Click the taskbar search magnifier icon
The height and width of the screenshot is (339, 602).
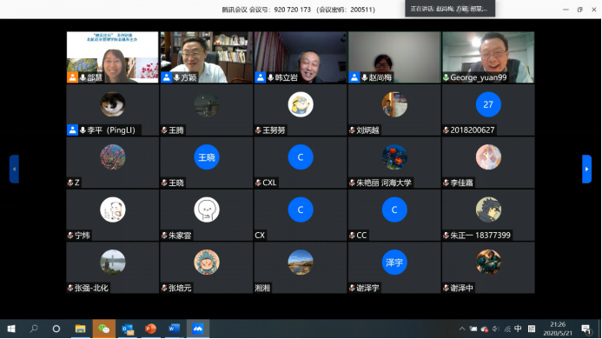34,329
